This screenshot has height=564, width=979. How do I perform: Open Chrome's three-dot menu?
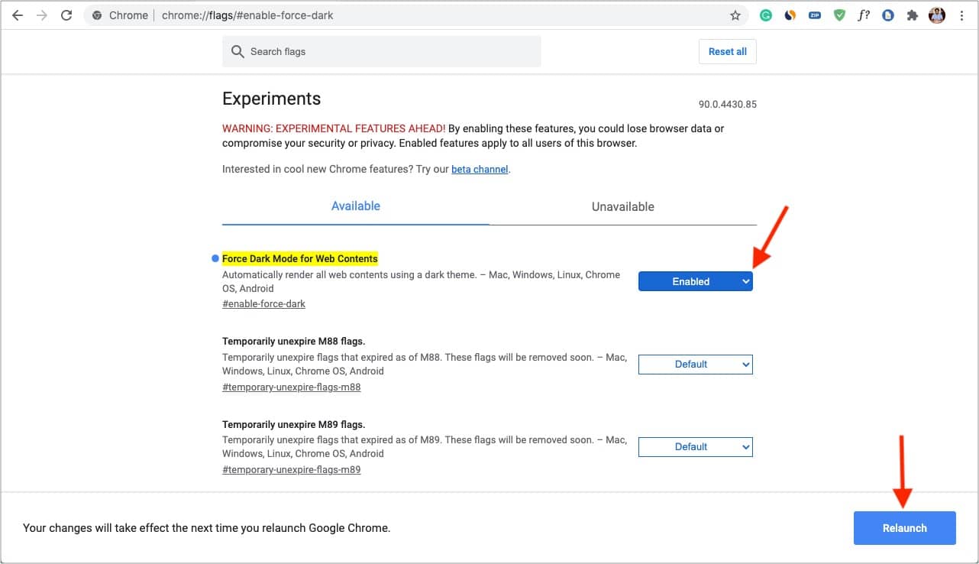point(961,15)
